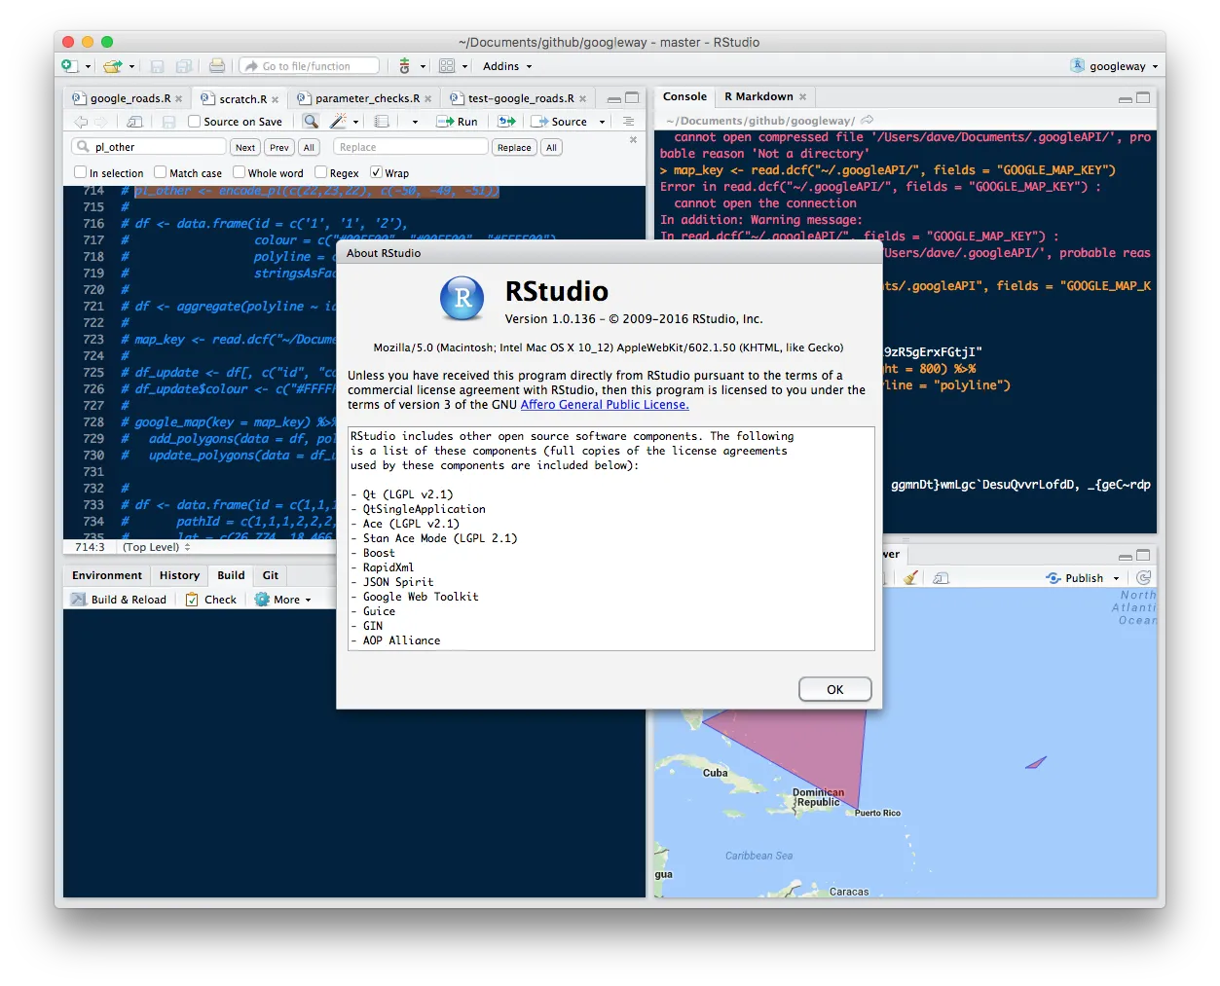Expand the code tools wand dropdown arrow
Image resolution: width=1220 pixels, height=986 pixels.
pyautogui.click(x=355, y=123)
